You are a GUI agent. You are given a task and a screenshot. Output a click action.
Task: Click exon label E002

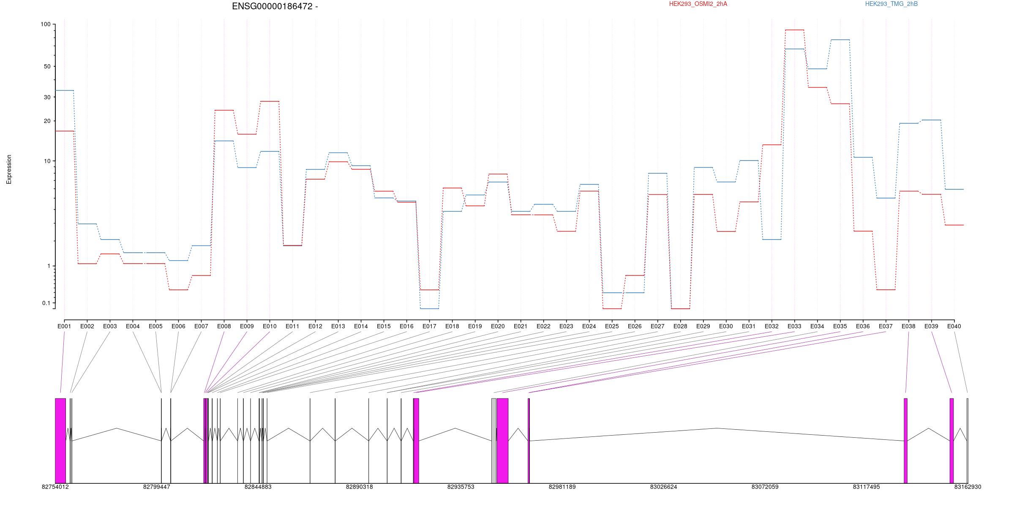coord(87,326)
